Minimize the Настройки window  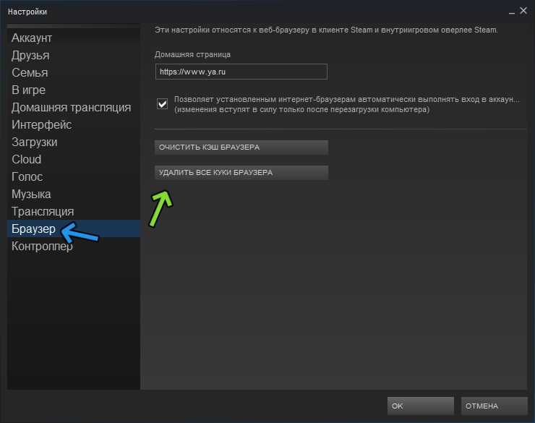tap(511, 12)
